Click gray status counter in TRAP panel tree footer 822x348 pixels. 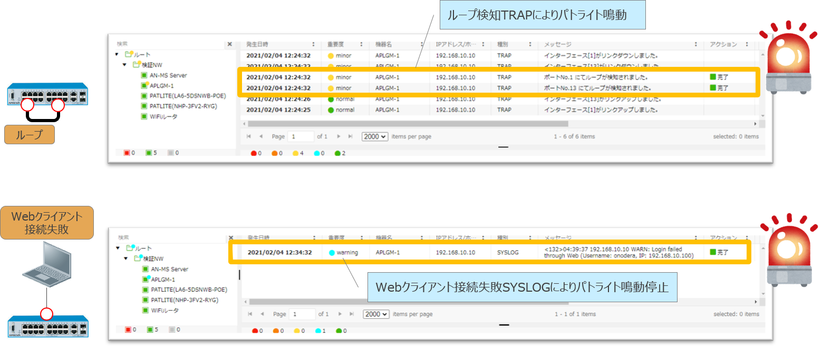pyautogui.click(x=173, y=153)
